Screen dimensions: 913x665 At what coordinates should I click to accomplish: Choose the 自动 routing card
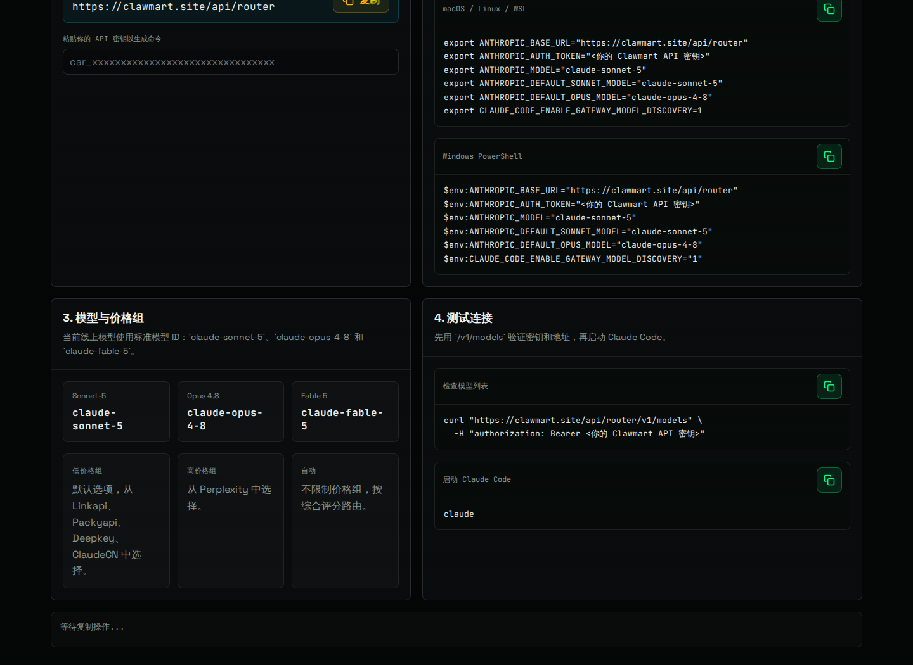[345, 521]
